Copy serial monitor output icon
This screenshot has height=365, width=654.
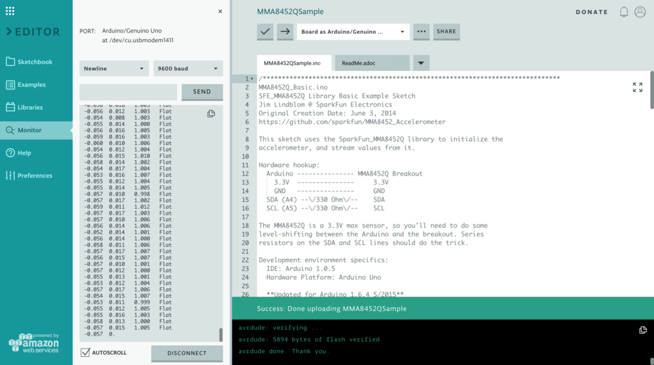coord(211,114)
